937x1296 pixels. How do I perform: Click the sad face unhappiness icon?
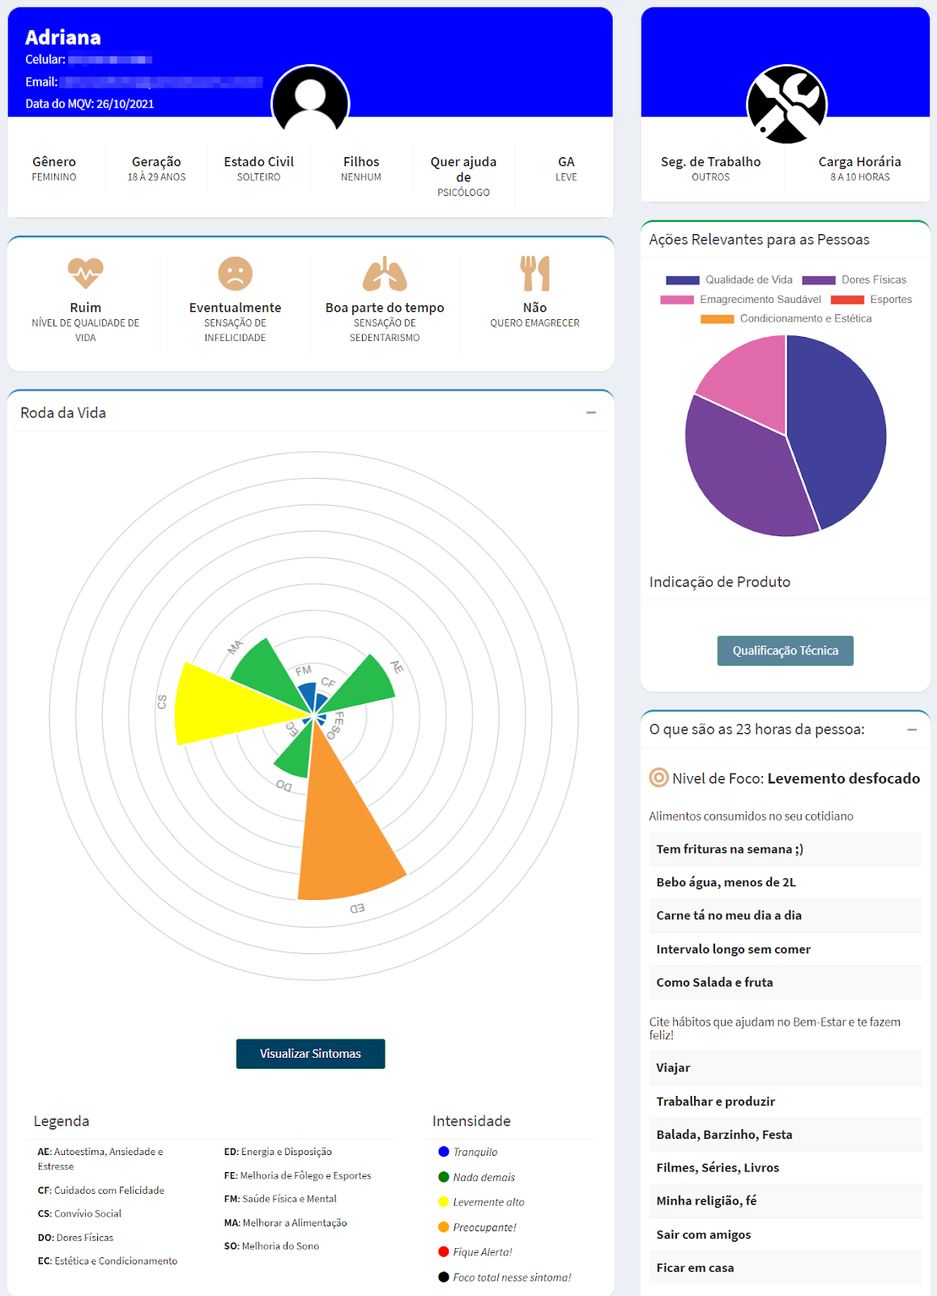point(235,273)
